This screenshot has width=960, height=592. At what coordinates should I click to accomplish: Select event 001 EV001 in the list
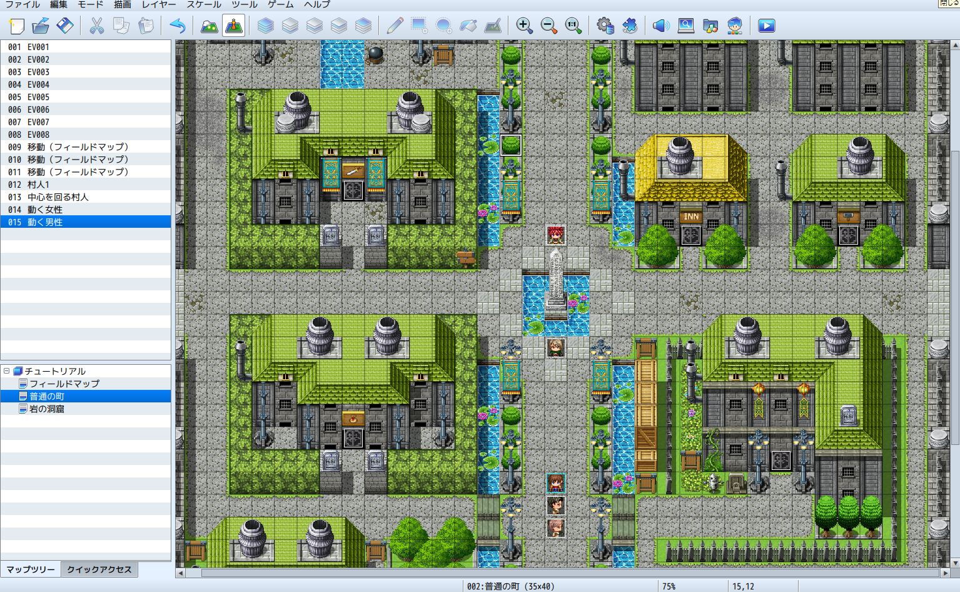[x=86, y=47]
